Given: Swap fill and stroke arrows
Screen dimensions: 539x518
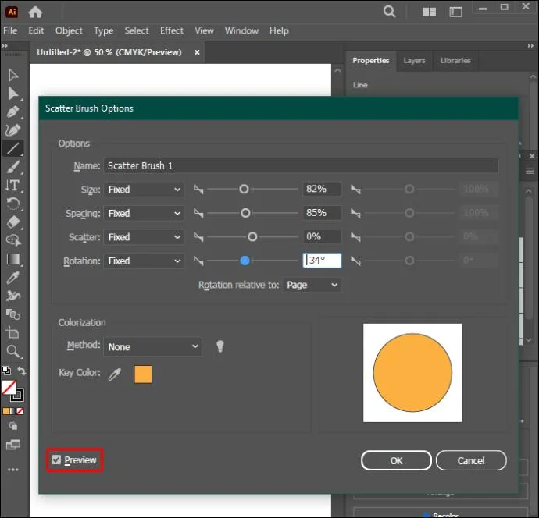Looking at the screenshot, I should (21, 371).
